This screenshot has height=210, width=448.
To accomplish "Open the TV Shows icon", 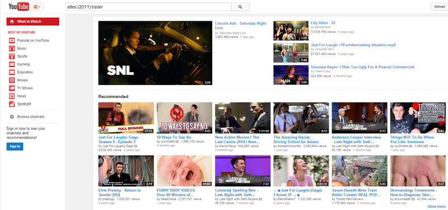I will [x=12, y=88].
